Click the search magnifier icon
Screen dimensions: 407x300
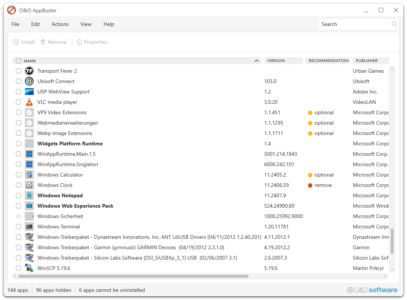click(x=394, y=24)
